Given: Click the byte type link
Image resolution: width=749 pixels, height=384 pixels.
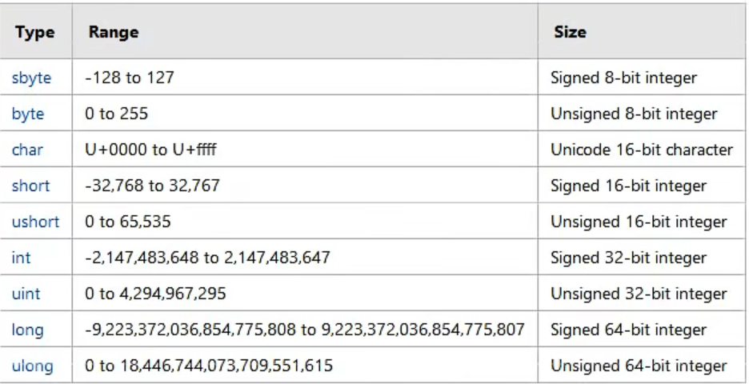Looking at the screenshot, I should (28, 114).
